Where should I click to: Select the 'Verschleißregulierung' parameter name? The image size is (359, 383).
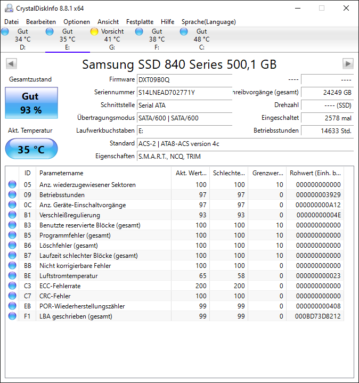[x=70, y=215]
